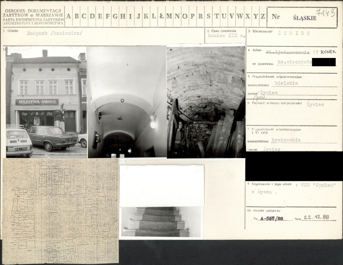Viewport: 343px width, 265px height.
Task: Select letter Z in the alphabet index
Action: pos(262,16)
